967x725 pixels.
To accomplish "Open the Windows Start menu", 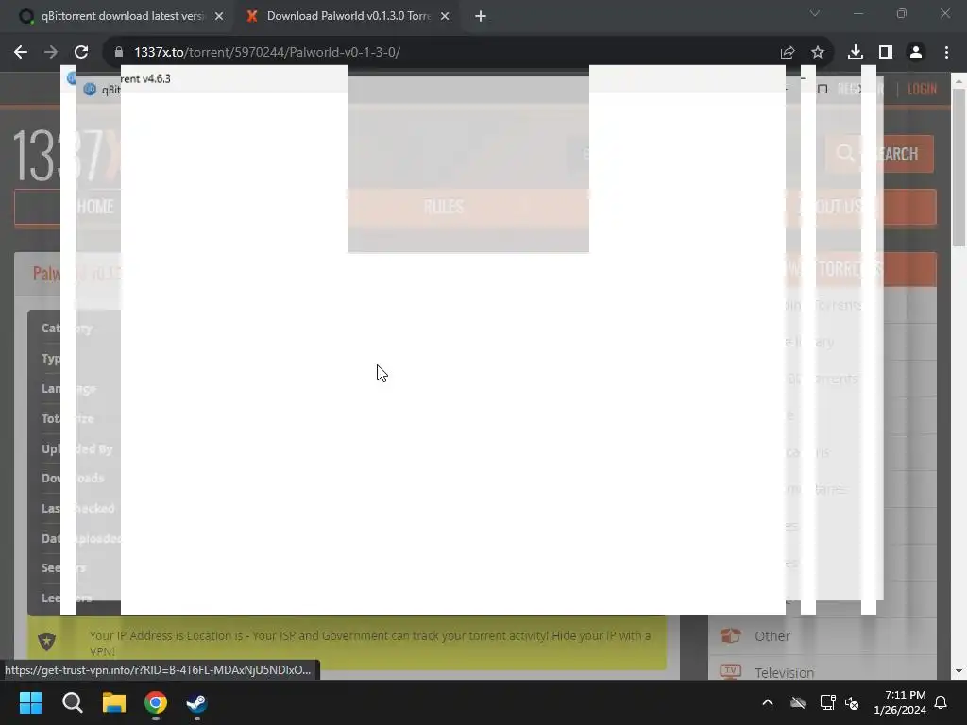I will [x=30, y=702].
